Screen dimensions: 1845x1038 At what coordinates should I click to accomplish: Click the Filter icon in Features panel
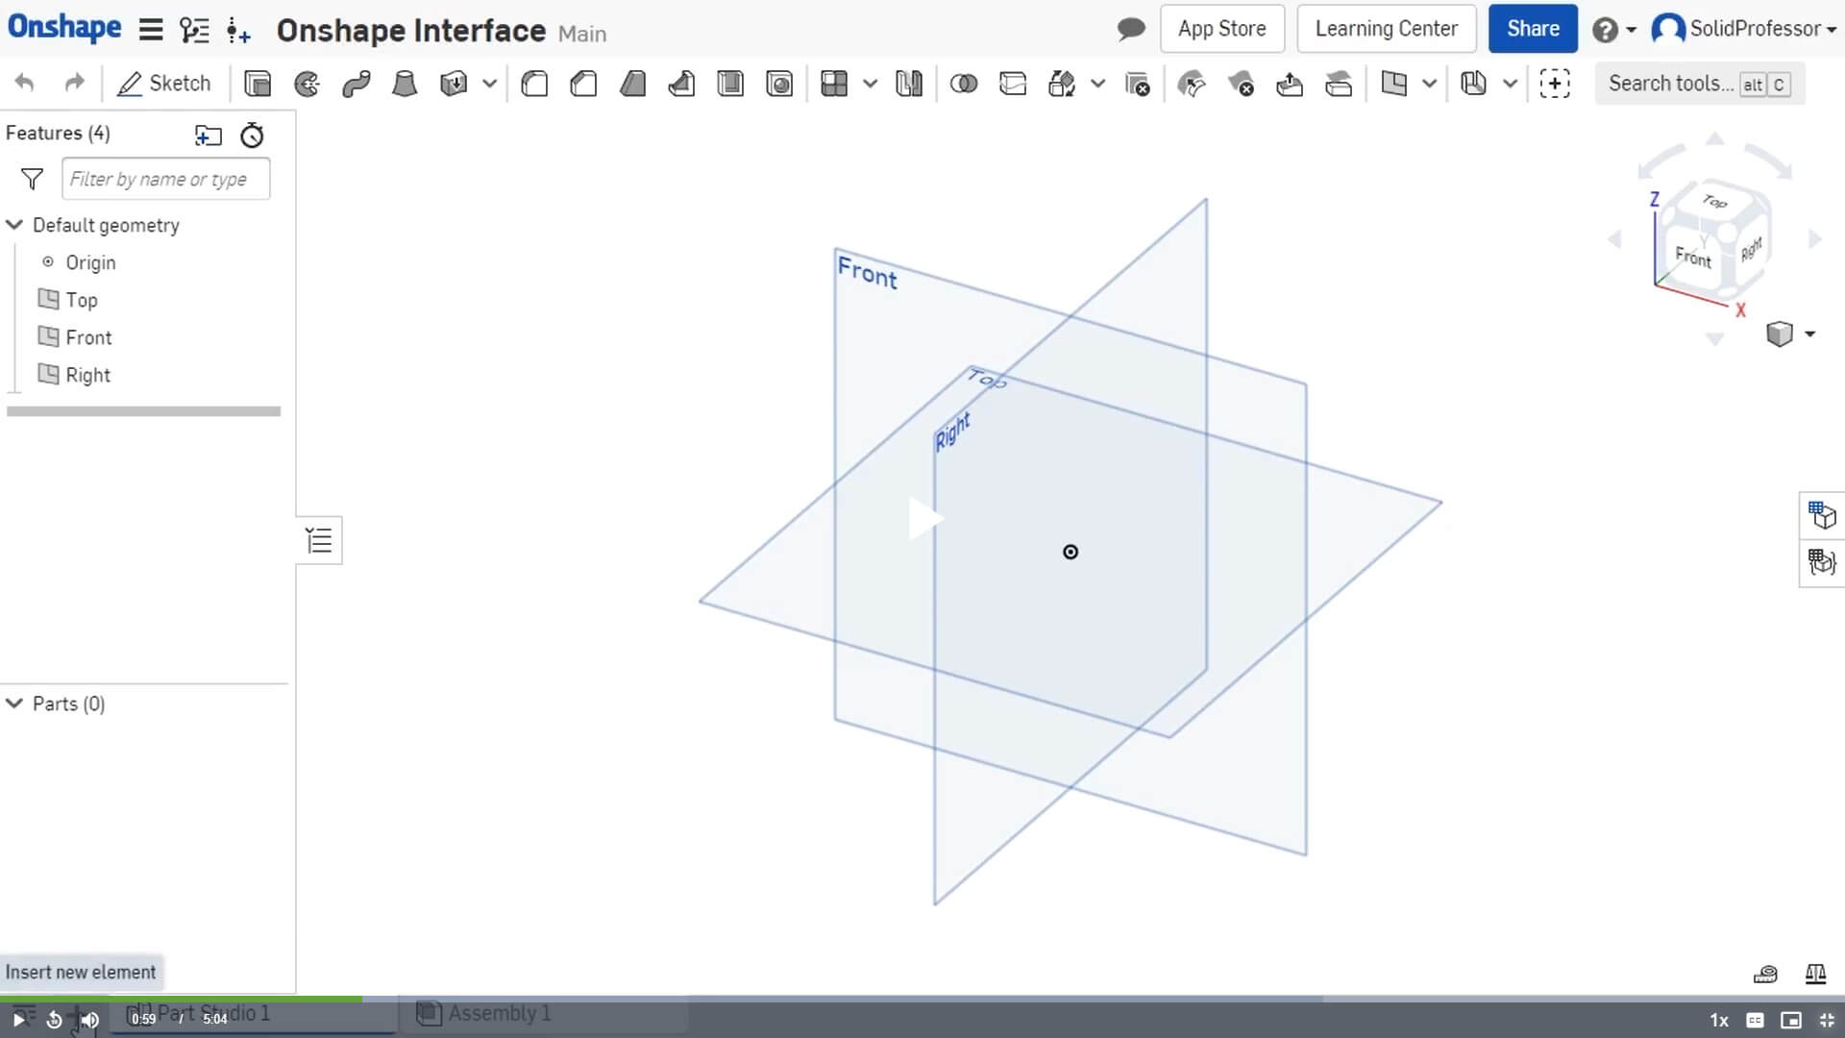tap(32, 179)
